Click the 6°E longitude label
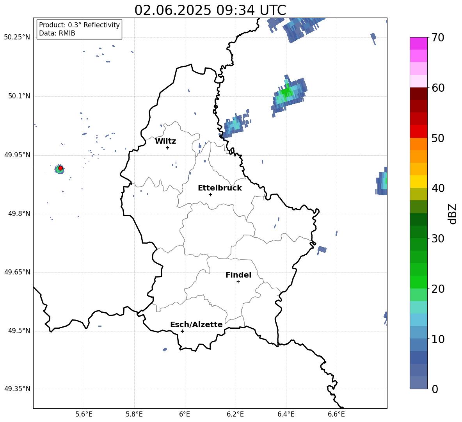462x422 pixels. coord(185,414)
